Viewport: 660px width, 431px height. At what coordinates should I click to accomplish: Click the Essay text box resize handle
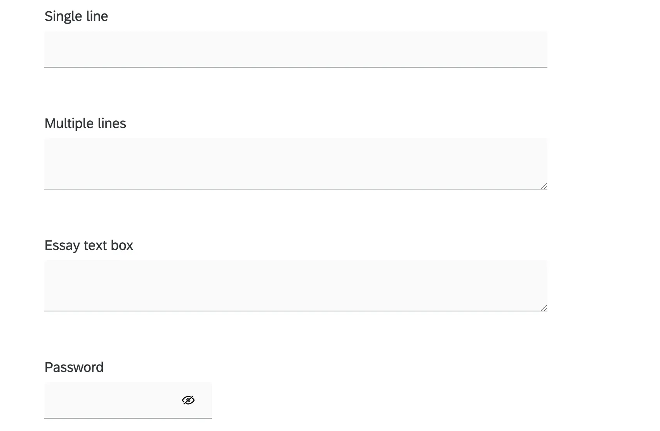(x=545, y=309)
